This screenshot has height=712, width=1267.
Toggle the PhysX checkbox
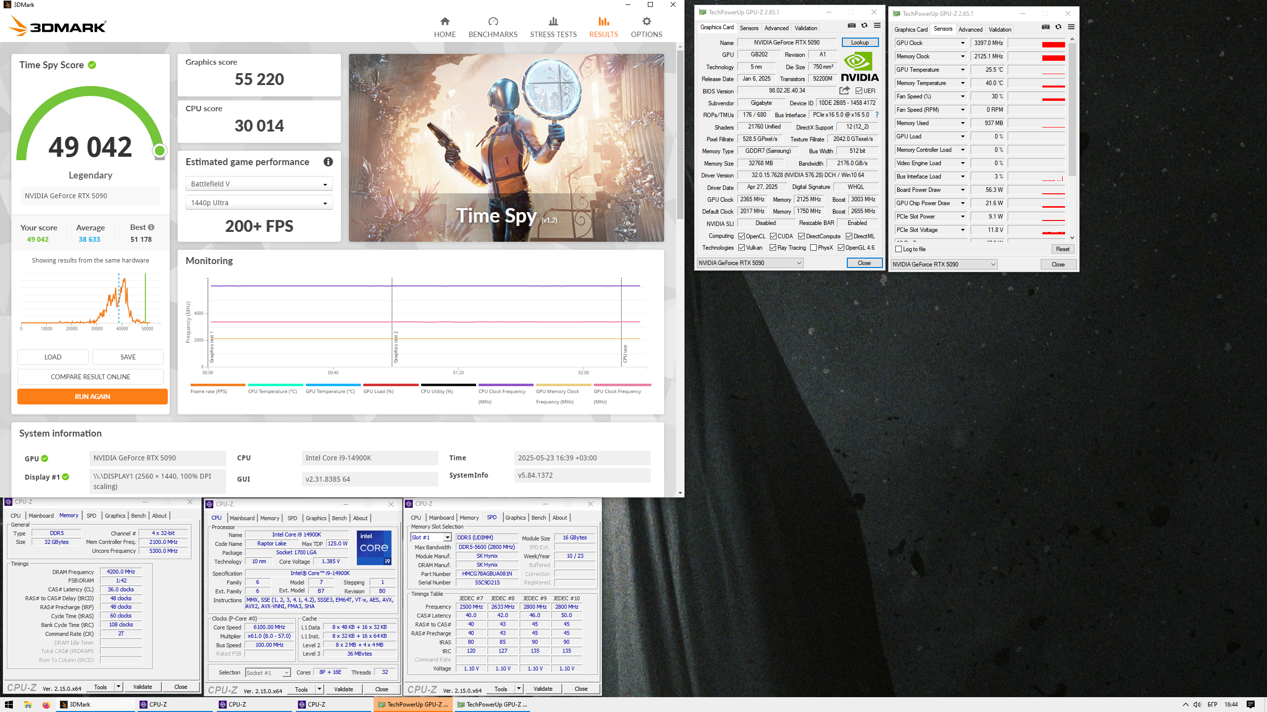point(813,248)
